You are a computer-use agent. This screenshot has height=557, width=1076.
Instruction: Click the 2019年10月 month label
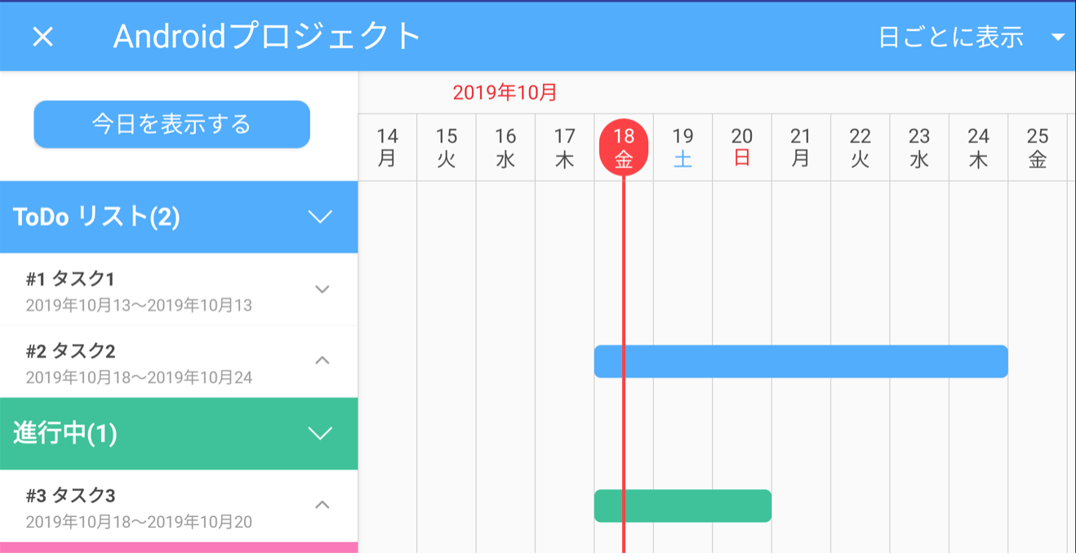point(504,92)
